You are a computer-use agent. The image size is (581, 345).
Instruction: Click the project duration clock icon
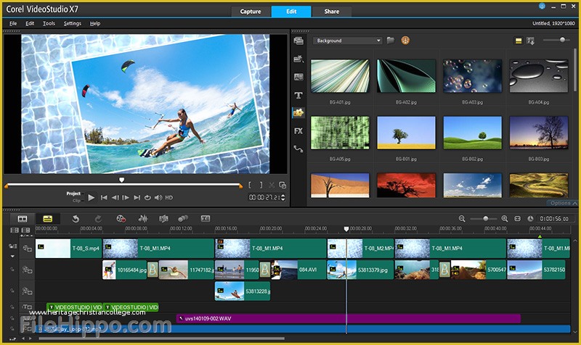531,219
